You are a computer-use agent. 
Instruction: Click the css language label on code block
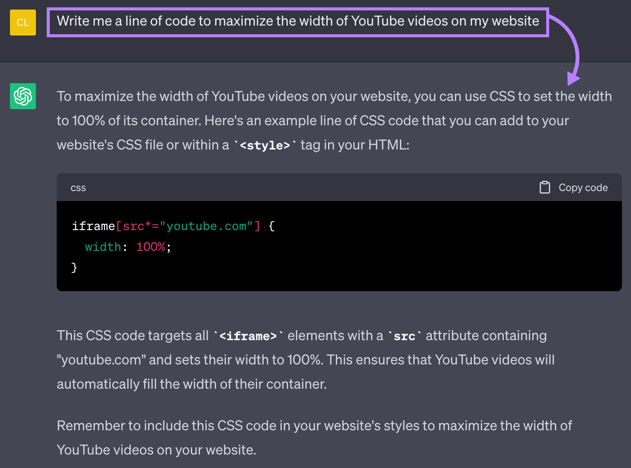tap(78, 187)
